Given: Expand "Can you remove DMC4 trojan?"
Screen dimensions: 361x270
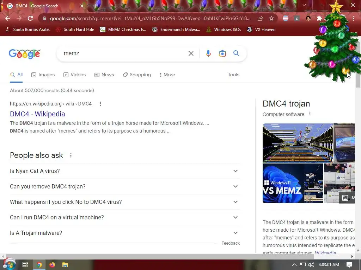Looking at the screenshot, I should (125, 186).
